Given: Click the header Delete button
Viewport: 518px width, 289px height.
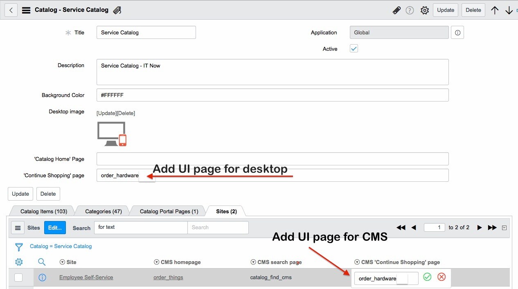Looking at the screenshot, I should (473, 10).
